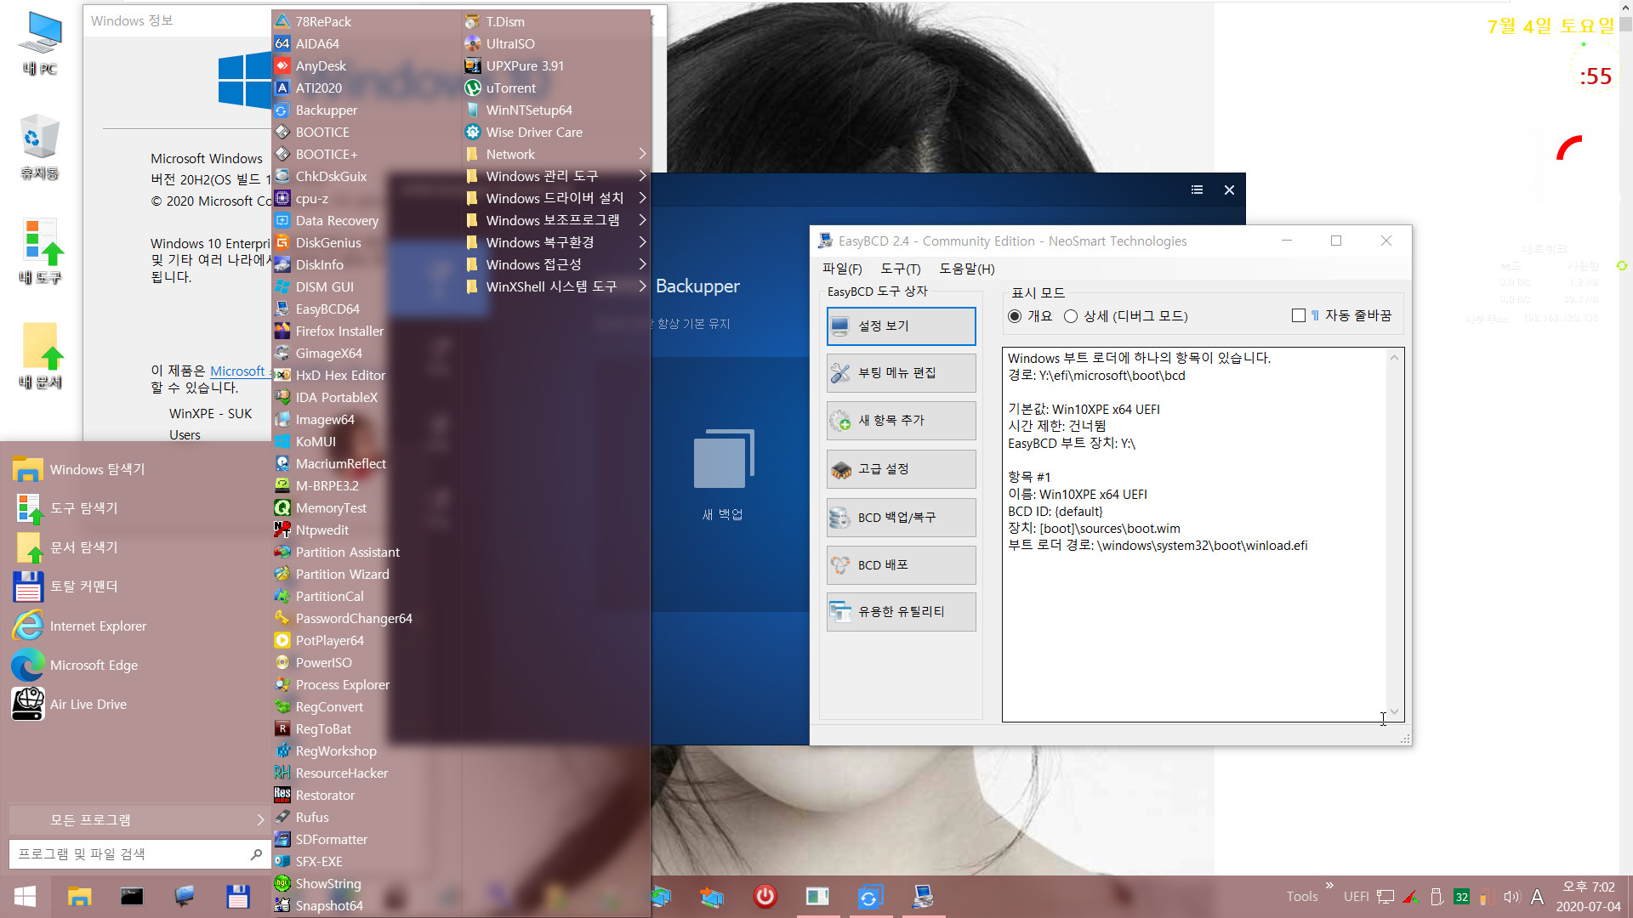The height and width of the screenshot is (918, 1633).
Task: Click the 유용한 유틸리티 button
Action: [901, 612]
